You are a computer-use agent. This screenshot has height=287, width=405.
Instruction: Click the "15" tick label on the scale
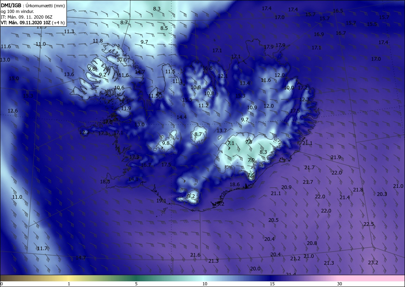click(272, 284)
